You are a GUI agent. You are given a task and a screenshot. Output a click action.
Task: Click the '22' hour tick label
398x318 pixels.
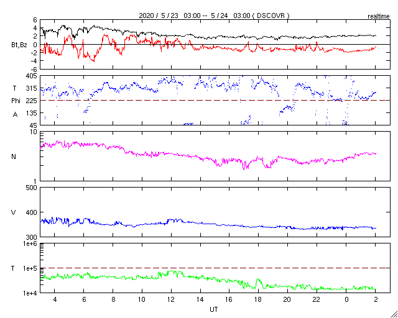pos(317,299)
